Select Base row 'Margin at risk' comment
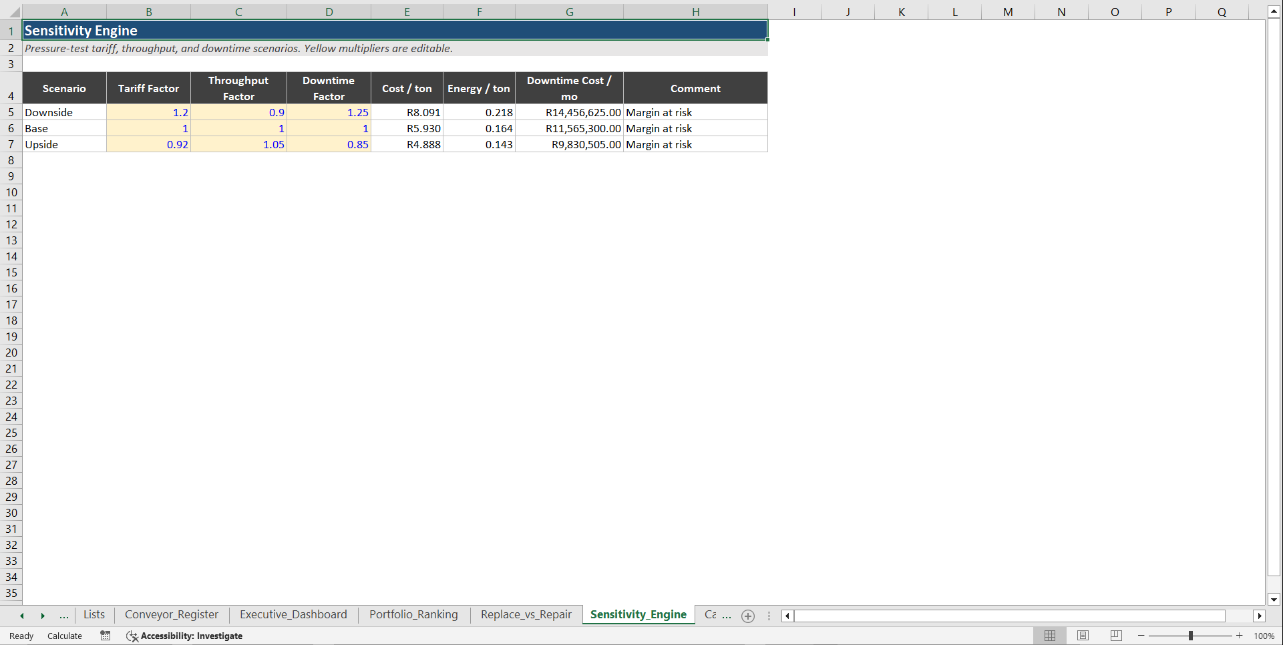Image resolution: width=1283 pixels, height=645 pixels. [695, 128]
